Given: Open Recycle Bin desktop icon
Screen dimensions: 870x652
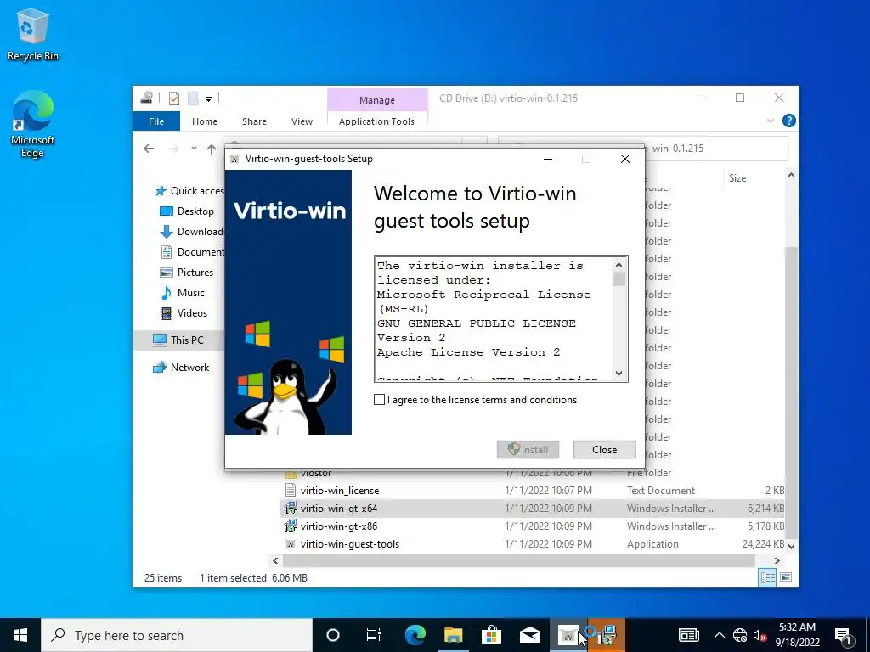Looking at the screenshot, I should (x=33, y=34).
